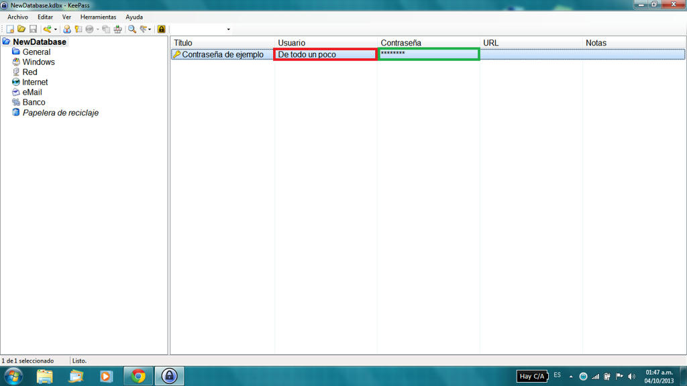The width and height of the screenshot is (687, 386).
Task: Click the KeePass taskbar button
Action: [x=169, y=377]
